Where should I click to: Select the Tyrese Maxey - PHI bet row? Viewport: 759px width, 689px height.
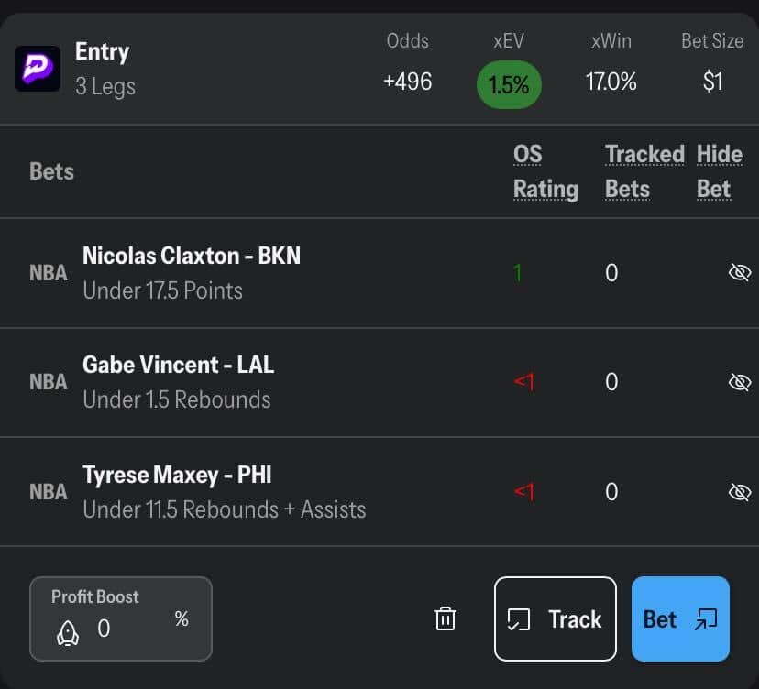224,492
